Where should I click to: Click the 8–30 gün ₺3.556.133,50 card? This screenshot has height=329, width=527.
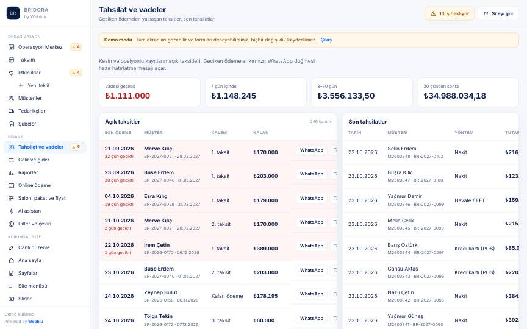362,93
